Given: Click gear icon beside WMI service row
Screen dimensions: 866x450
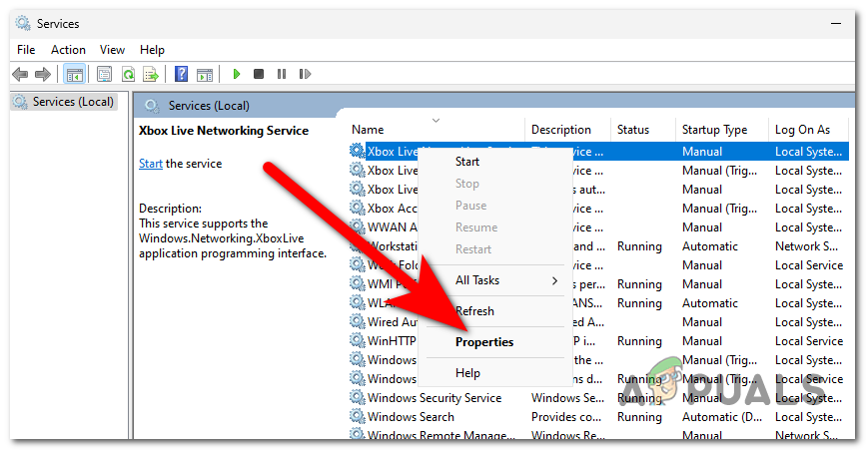Looking at the screenshot, I should pyautogui.click(x=358, y=284).
